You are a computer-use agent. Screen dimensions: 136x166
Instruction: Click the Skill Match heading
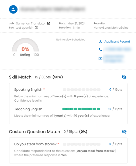(x=20, y=77)
